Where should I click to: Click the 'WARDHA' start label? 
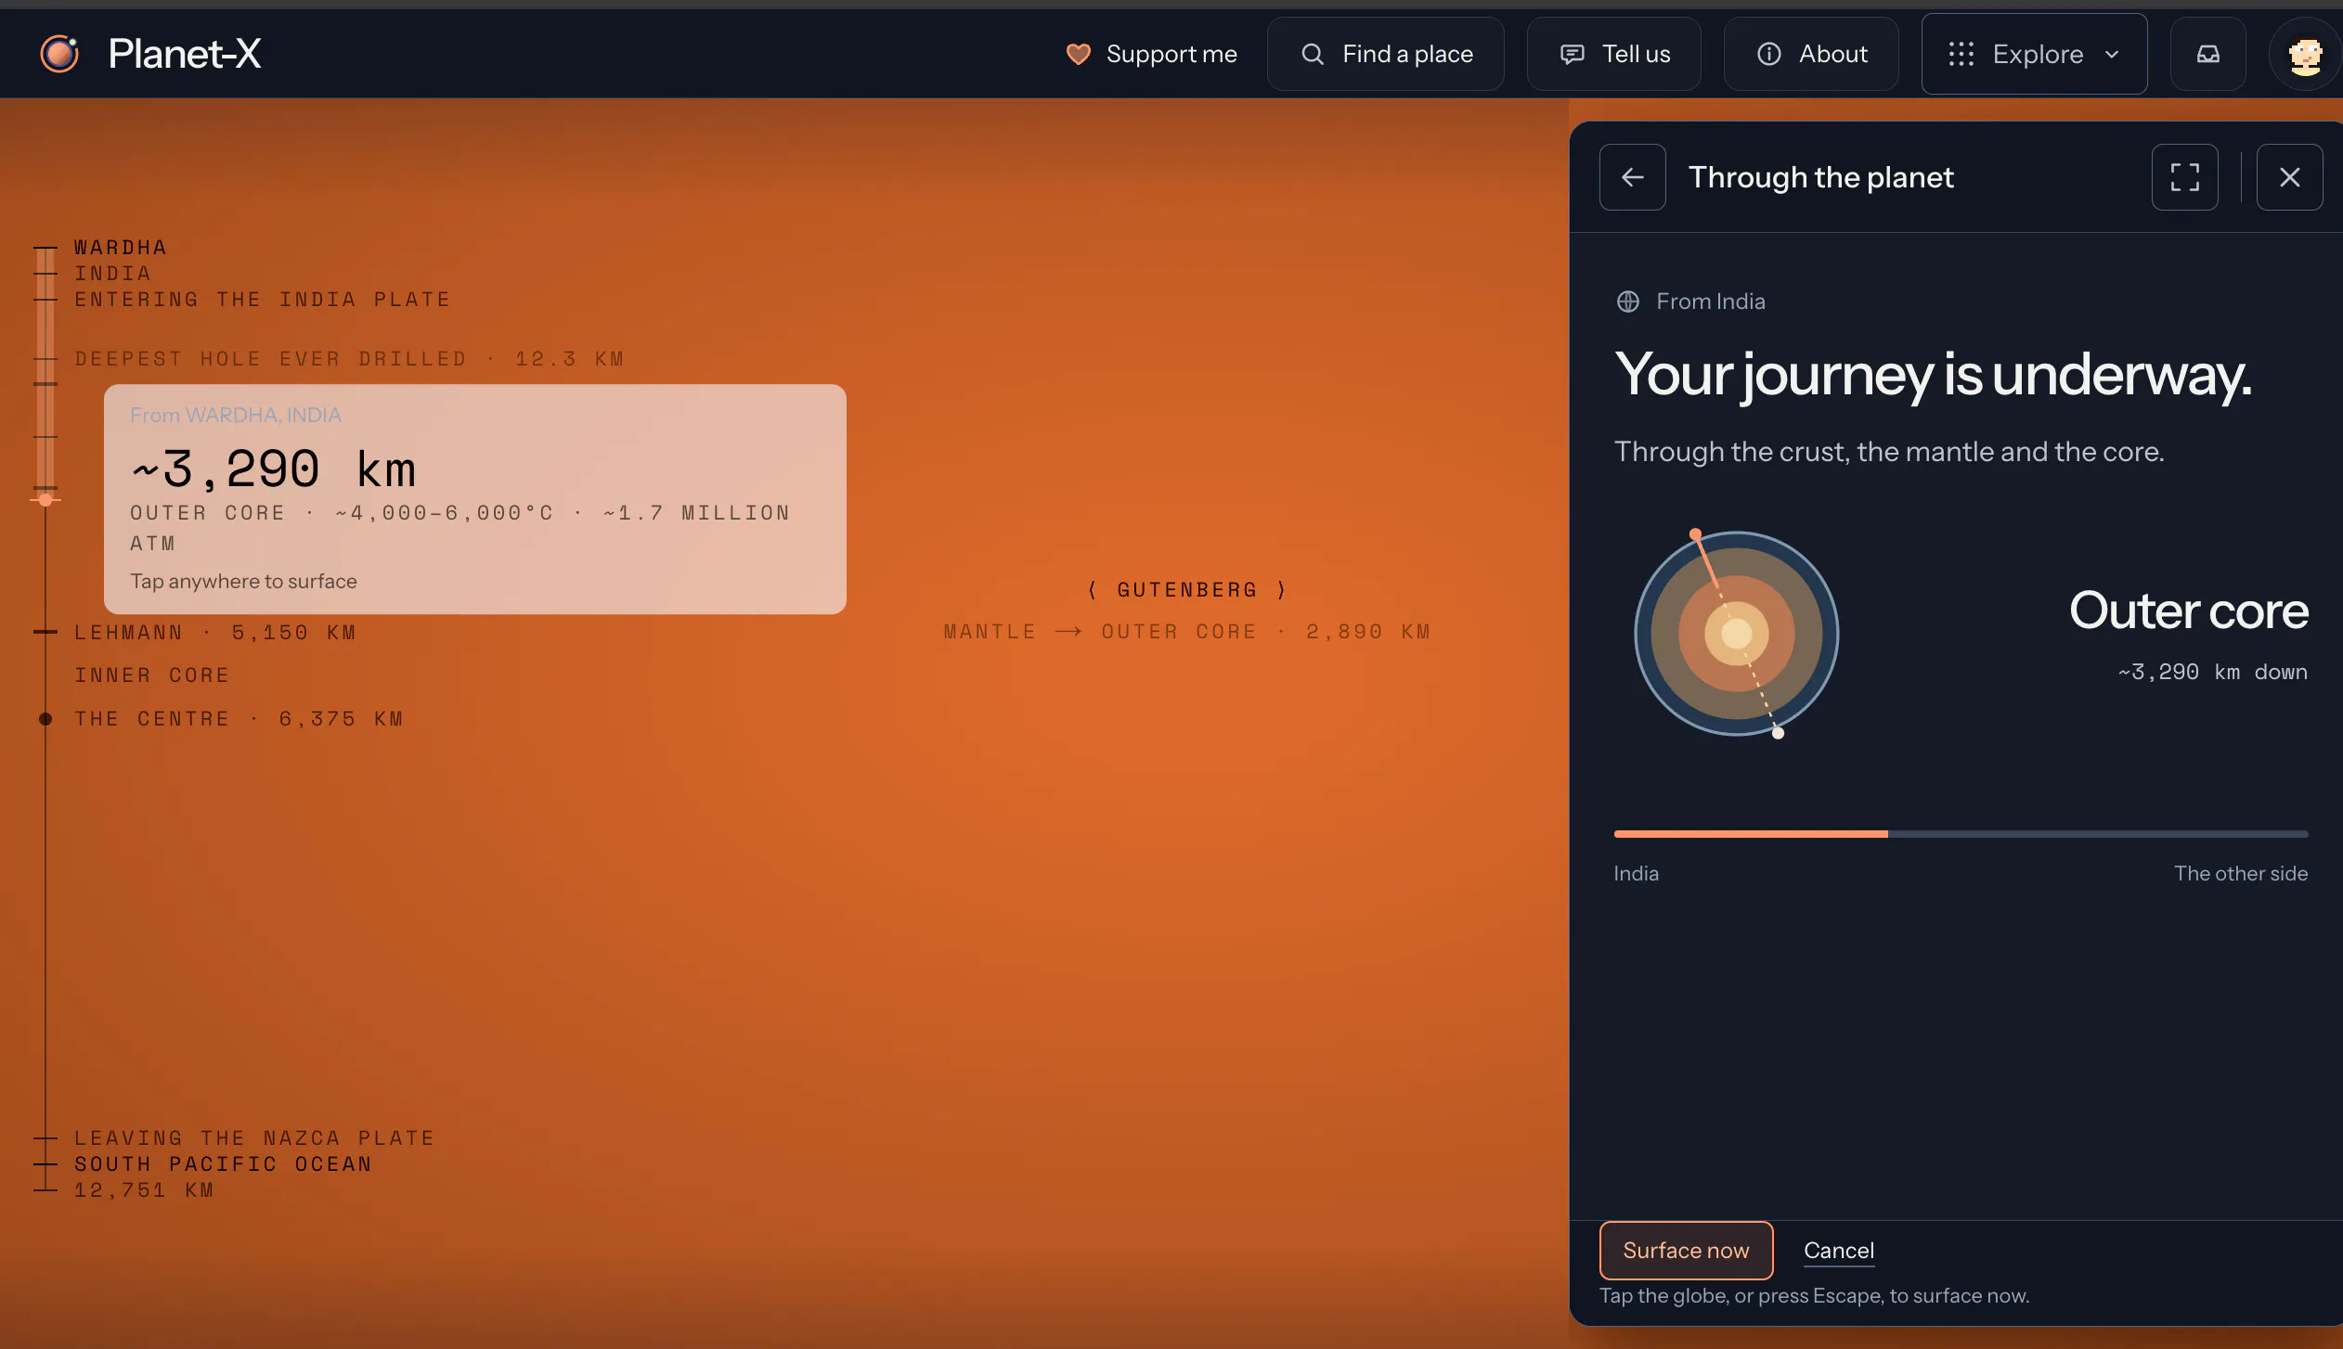pyautogui.click(x=121, y=248)
